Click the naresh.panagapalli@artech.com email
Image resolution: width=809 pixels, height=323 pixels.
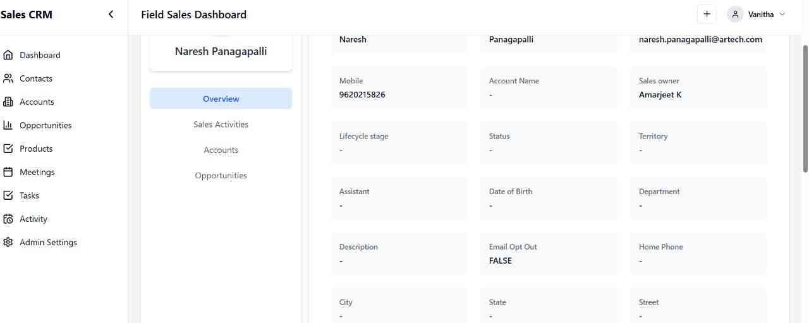click(700, 39)
